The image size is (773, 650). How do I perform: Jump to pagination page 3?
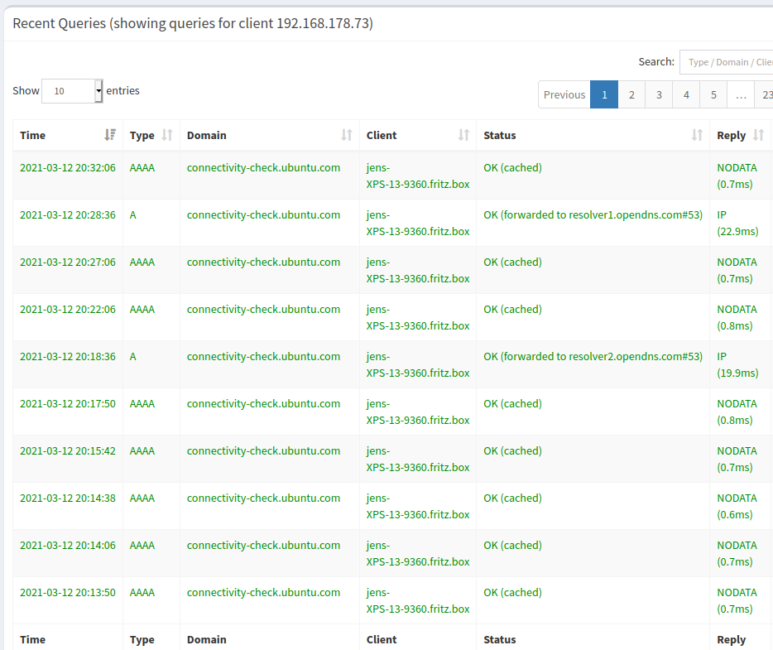pos(659,94)
